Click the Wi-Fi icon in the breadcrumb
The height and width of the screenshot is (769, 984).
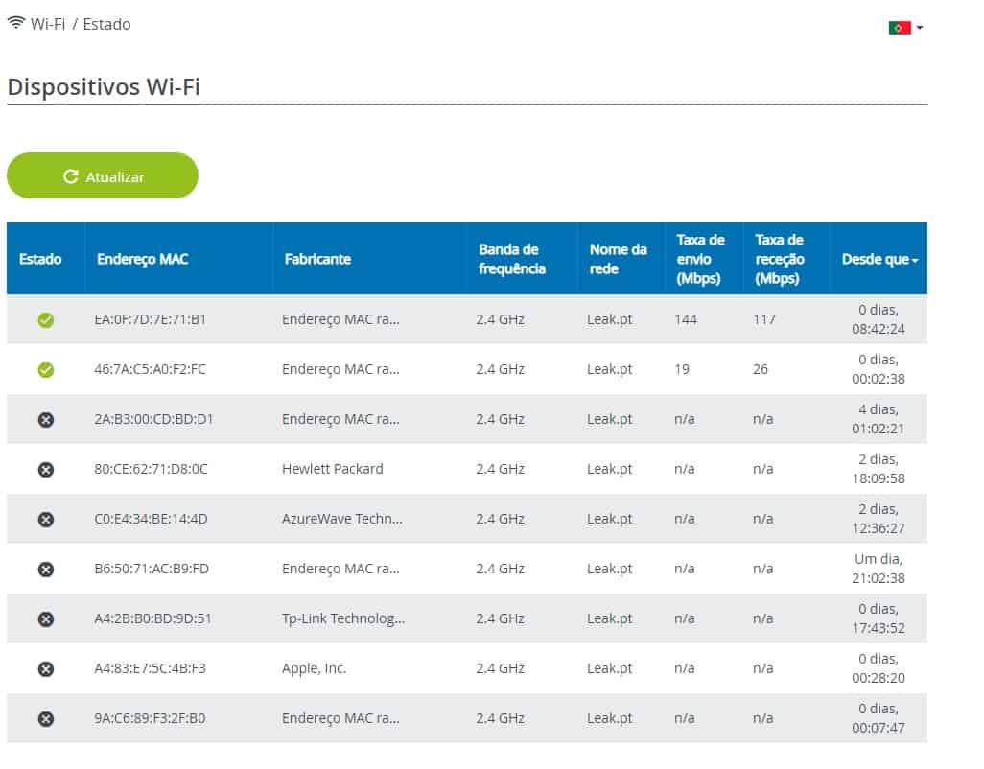click(16, 24)
